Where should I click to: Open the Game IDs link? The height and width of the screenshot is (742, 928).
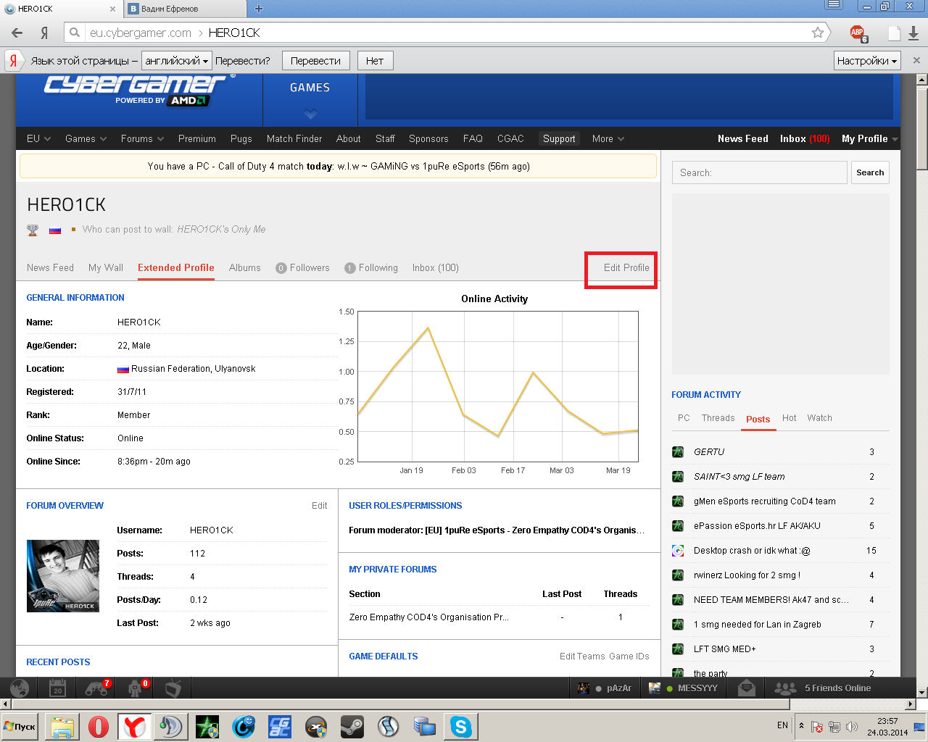(x=629, y=656)
